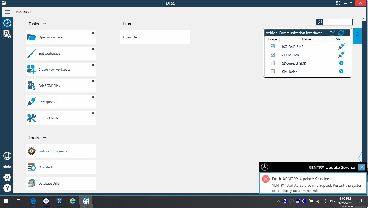Uncheck the ISO_DoIP_SMR usage checkbox
368x208 pixels.
pyautogui.click(x=273, y=47)
